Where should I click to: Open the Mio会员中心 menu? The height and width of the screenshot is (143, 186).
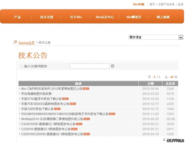(105, 17)
